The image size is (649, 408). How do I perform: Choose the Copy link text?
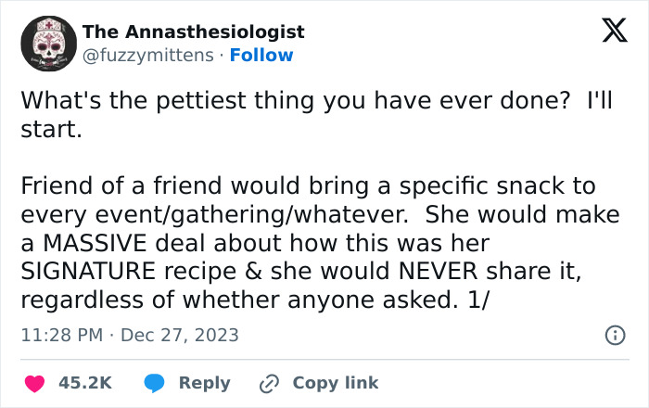[336, 383]
